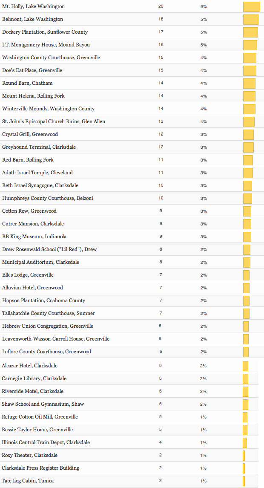Click Greyhound Terminal, Clarksdale label
264x488 pixels.
pyautogui.click(x=39, y=147)
